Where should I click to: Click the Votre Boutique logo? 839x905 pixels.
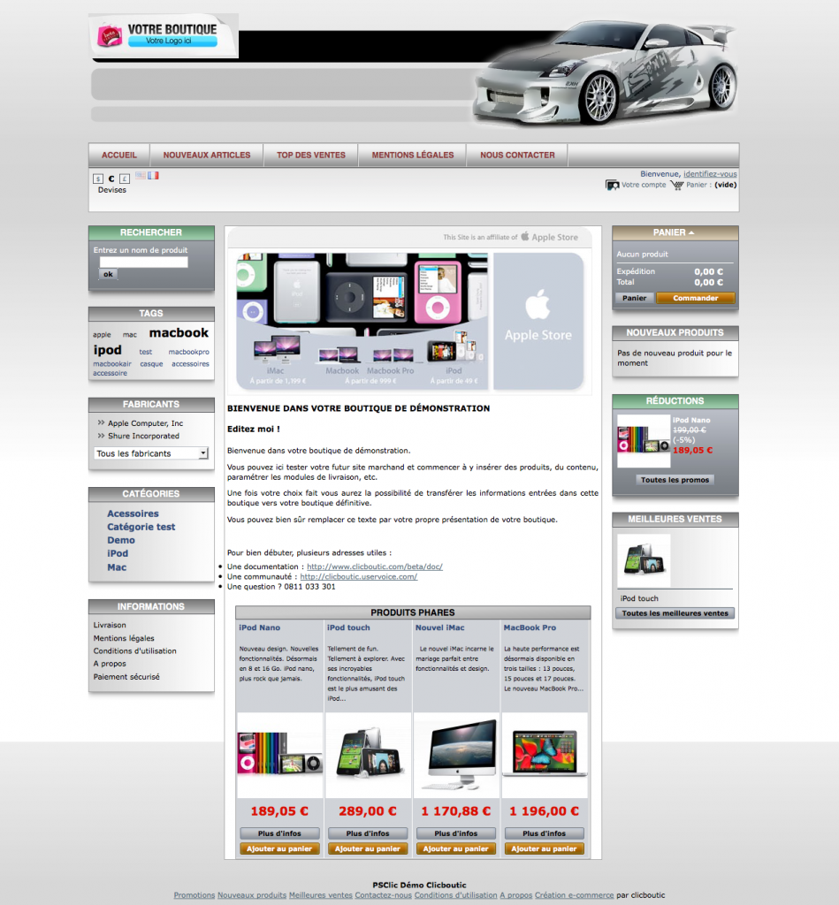[164, 35]
